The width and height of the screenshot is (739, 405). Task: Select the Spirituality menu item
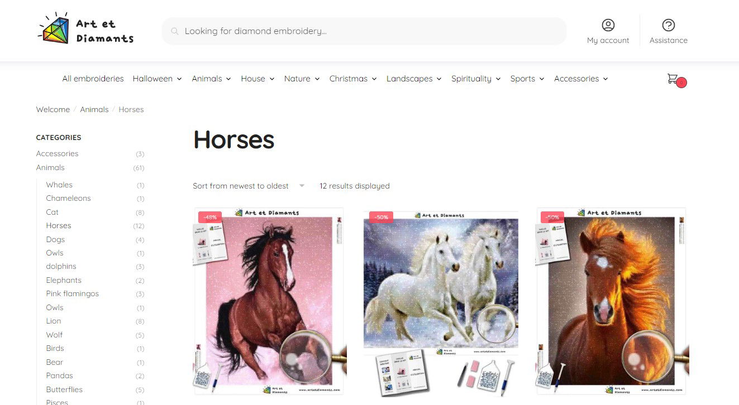471,79
